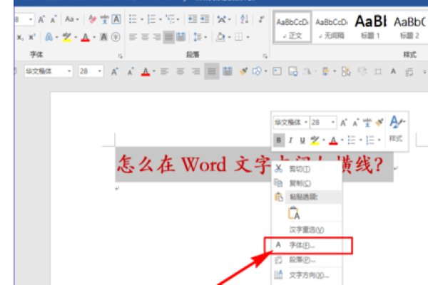The height and width of the screenshot is (285, 428).
Task: Click the Shading paint bucket button
Action: 220,37
